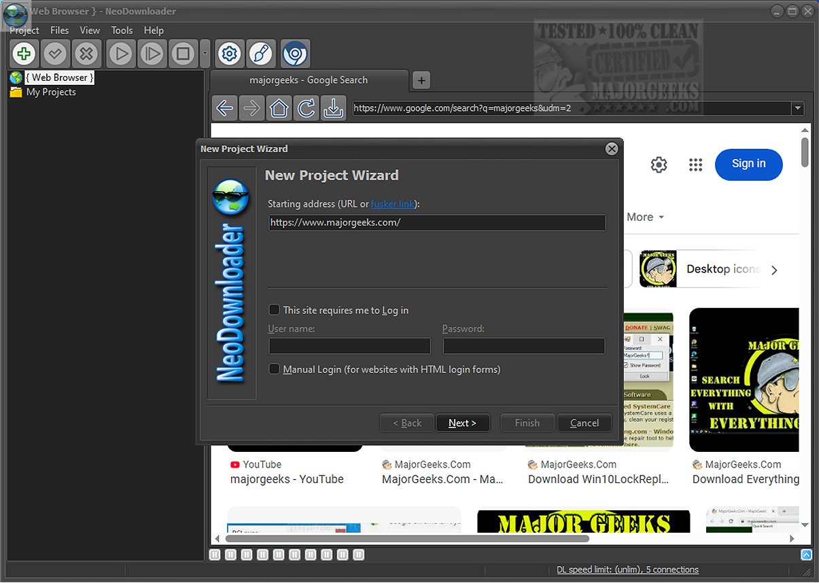
Task: Click the vertical scrollbar thumb of page
Action: [805, 152]
